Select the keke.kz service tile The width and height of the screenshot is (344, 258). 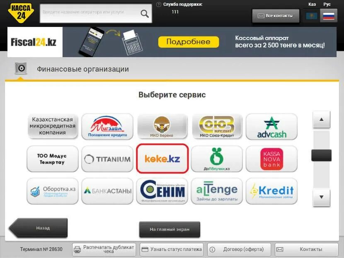coord(162,159)
